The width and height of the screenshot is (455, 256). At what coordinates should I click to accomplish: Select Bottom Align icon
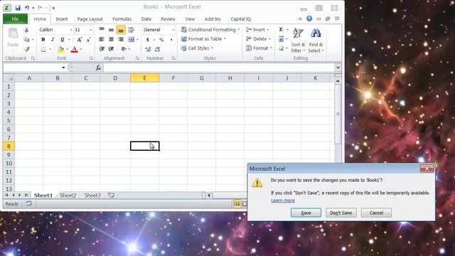click(121, 30)
